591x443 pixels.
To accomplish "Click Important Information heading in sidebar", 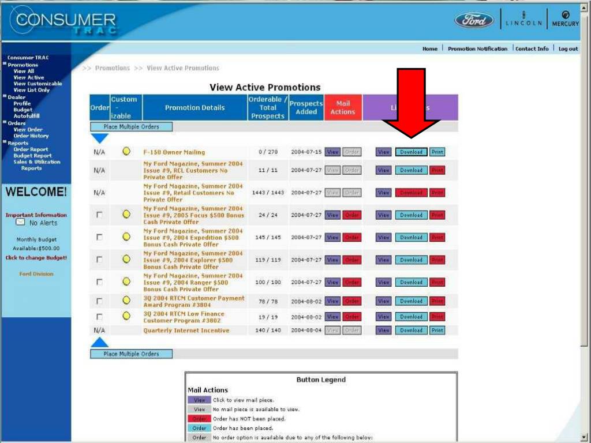I will [x=36, y=215].
